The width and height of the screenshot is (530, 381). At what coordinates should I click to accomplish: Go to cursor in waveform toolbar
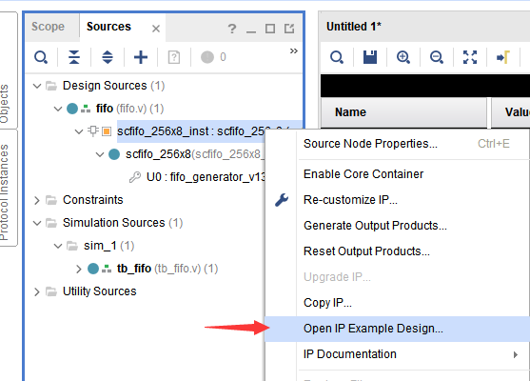pyautogui.click(x=503, y=57)
